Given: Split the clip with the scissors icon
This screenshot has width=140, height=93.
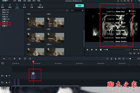Looking at the screenshot, I should (x=20, y=59).
